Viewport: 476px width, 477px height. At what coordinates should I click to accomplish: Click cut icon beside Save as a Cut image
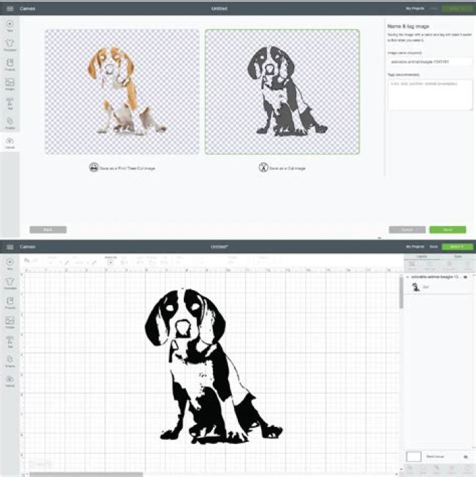tap(263, 167)
